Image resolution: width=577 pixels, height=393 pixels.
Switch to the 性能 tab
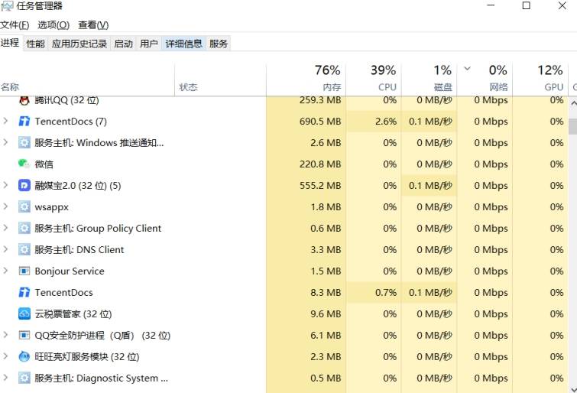[35, 44]
